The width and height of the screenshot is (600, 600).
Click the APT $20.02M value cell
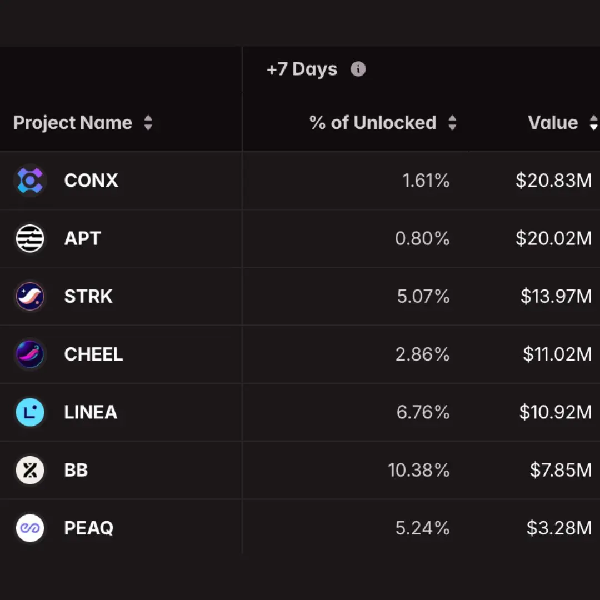tap(553, 238)
